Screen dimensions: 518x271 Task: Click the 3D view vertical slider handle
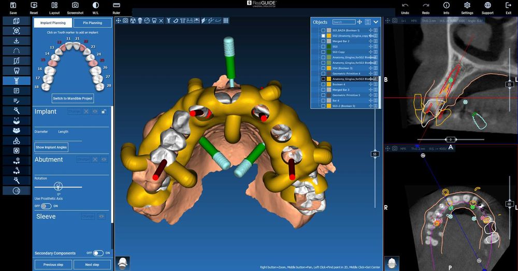(375, 154)
